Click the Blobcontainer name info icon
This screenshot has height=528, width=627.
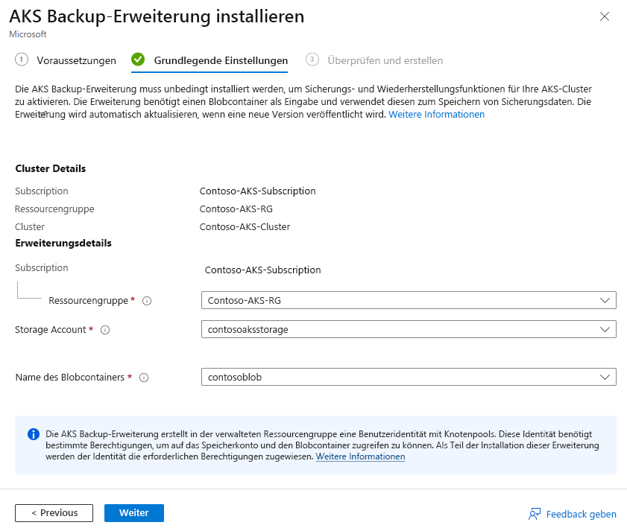[143, 377]
